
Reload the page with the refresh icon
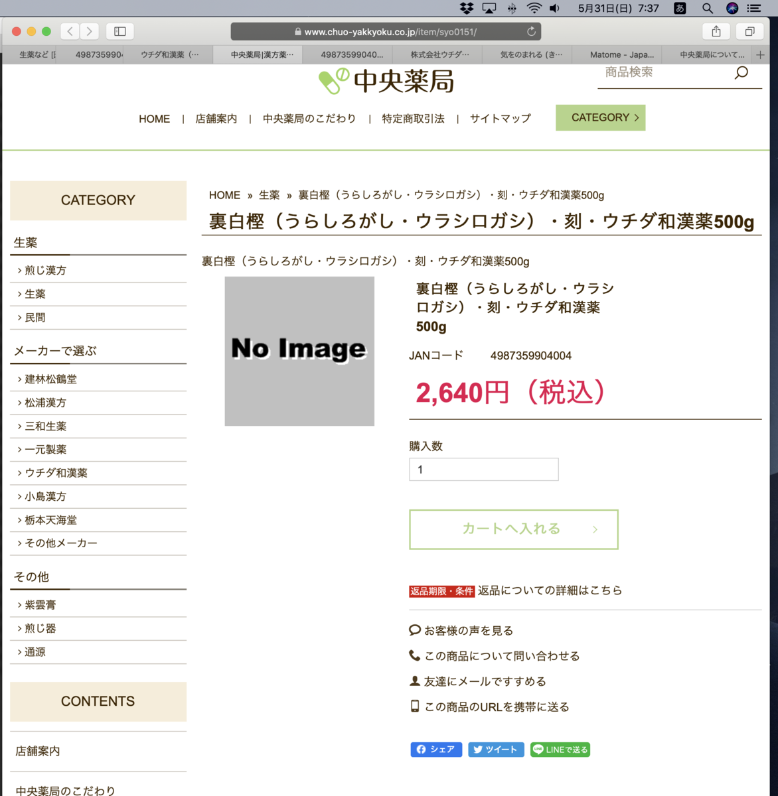pos(531,31)
